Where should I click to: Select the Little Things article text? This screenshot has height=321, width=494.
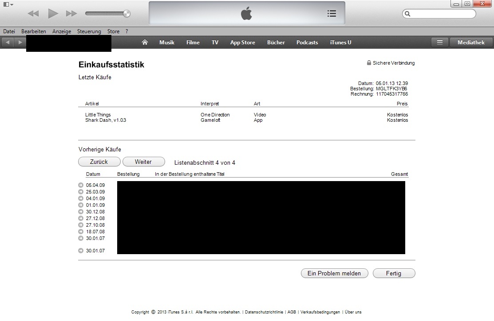tap(98, 115)
